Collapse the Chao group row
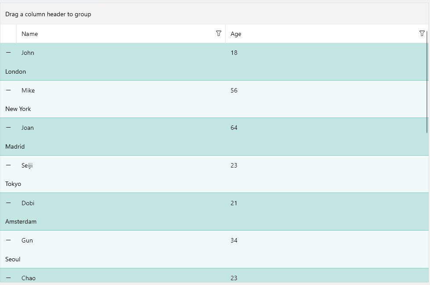Image resolution: width=430 pixels, height=285 pixels. 8,278
